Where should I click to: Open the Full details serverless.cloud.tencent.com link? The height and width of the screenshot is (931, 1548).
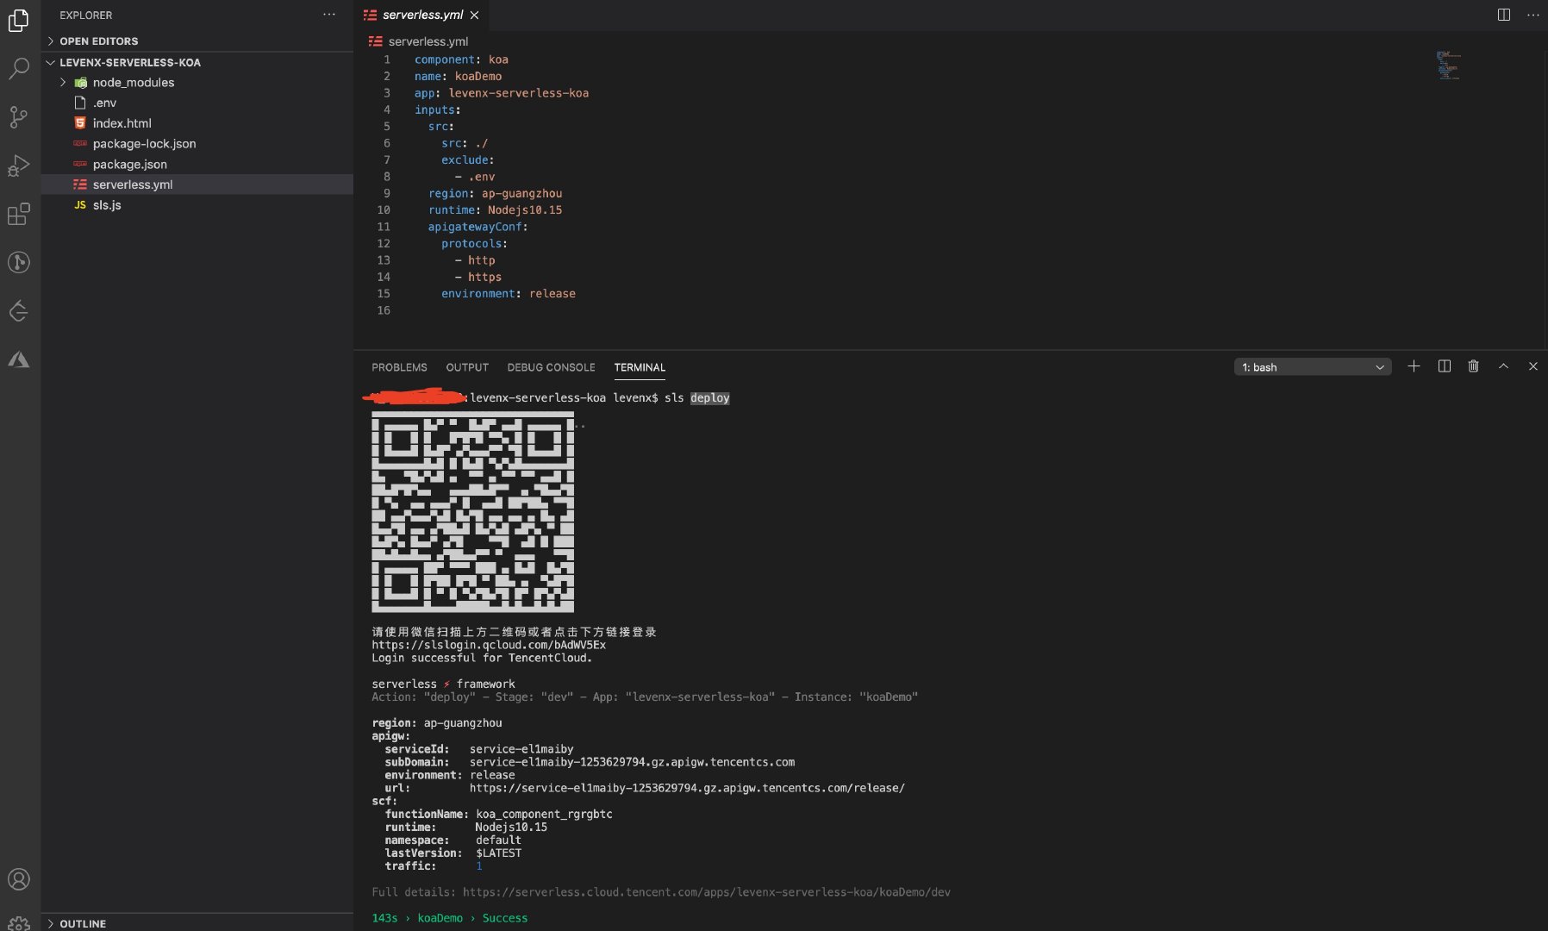click(706, 892)
